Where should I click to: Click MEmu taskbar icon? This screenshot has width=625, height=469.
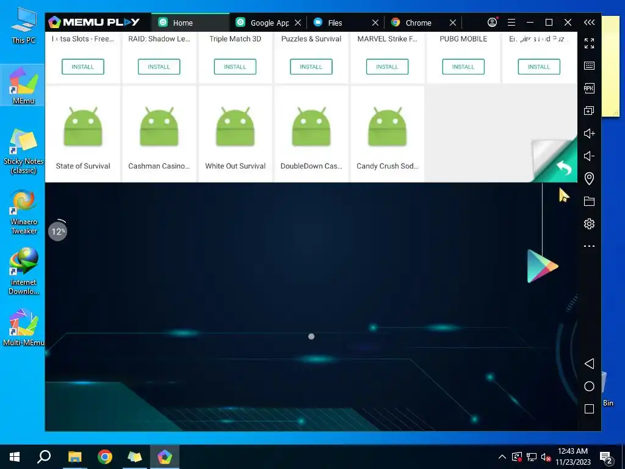(165, 457)
